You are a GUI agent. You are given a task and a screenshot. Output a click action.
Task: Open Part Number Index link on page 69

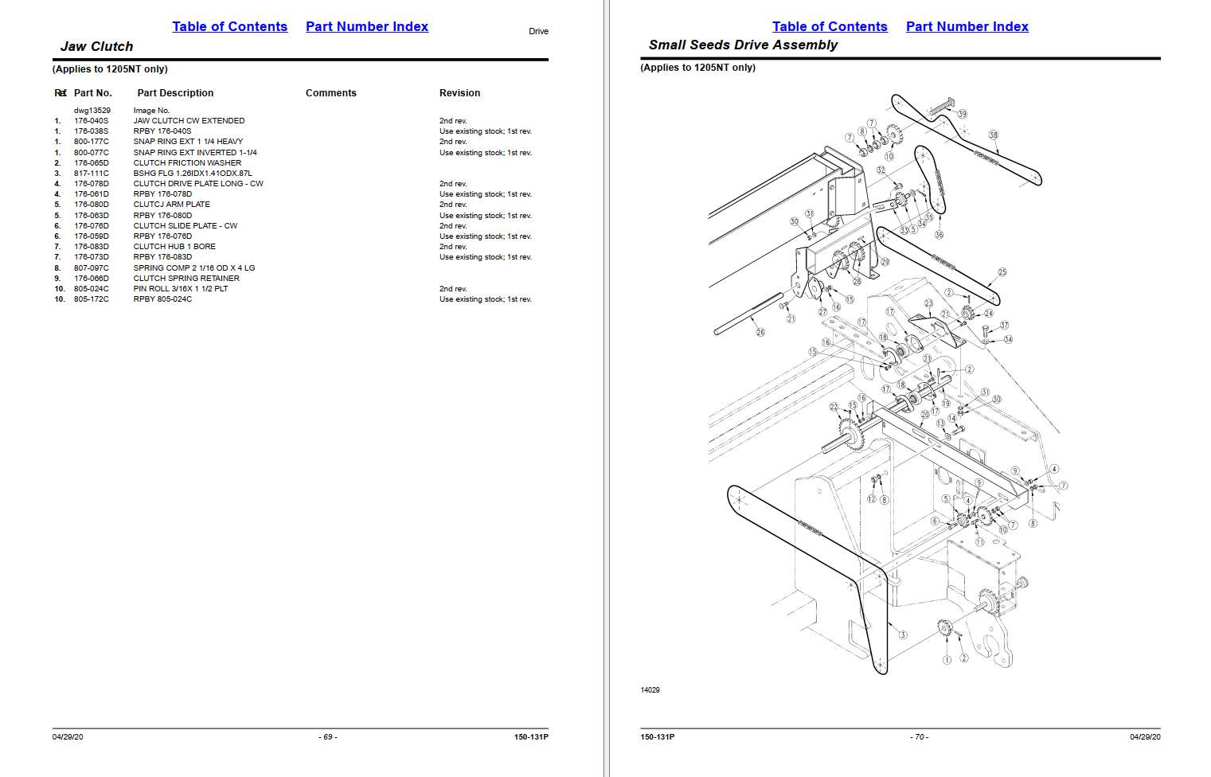(x=367, y=26)
